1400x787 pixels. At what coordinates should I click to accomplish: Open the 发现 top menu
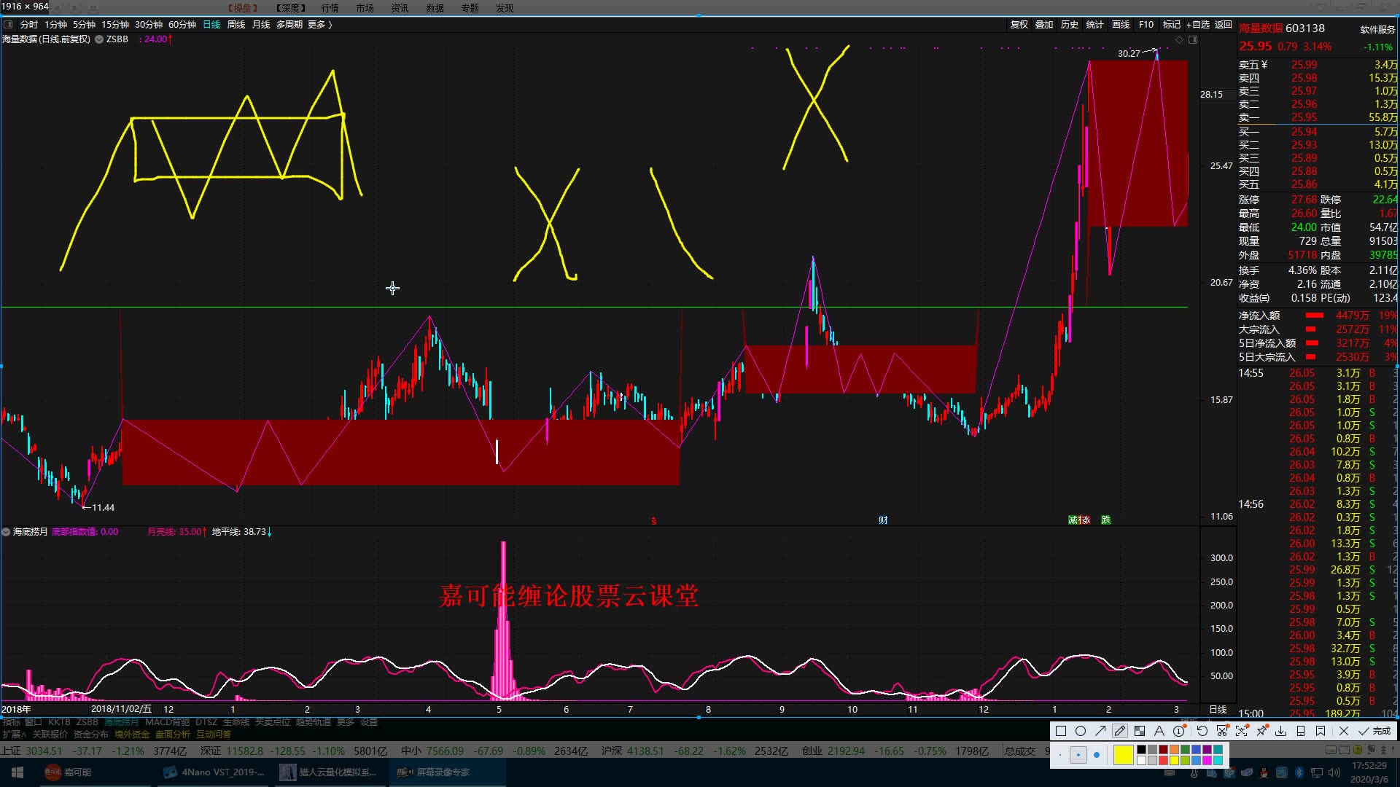(x=505, y=8)
